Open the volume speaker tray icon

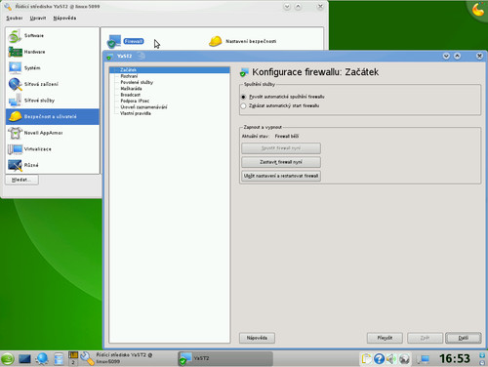[391, 359]
